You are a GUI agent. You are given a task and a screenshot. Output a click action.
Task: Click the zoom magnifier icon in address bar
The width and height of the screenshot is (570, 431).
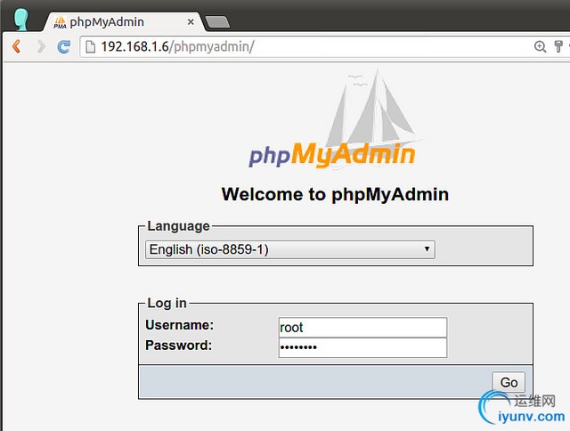click(540, 46)
